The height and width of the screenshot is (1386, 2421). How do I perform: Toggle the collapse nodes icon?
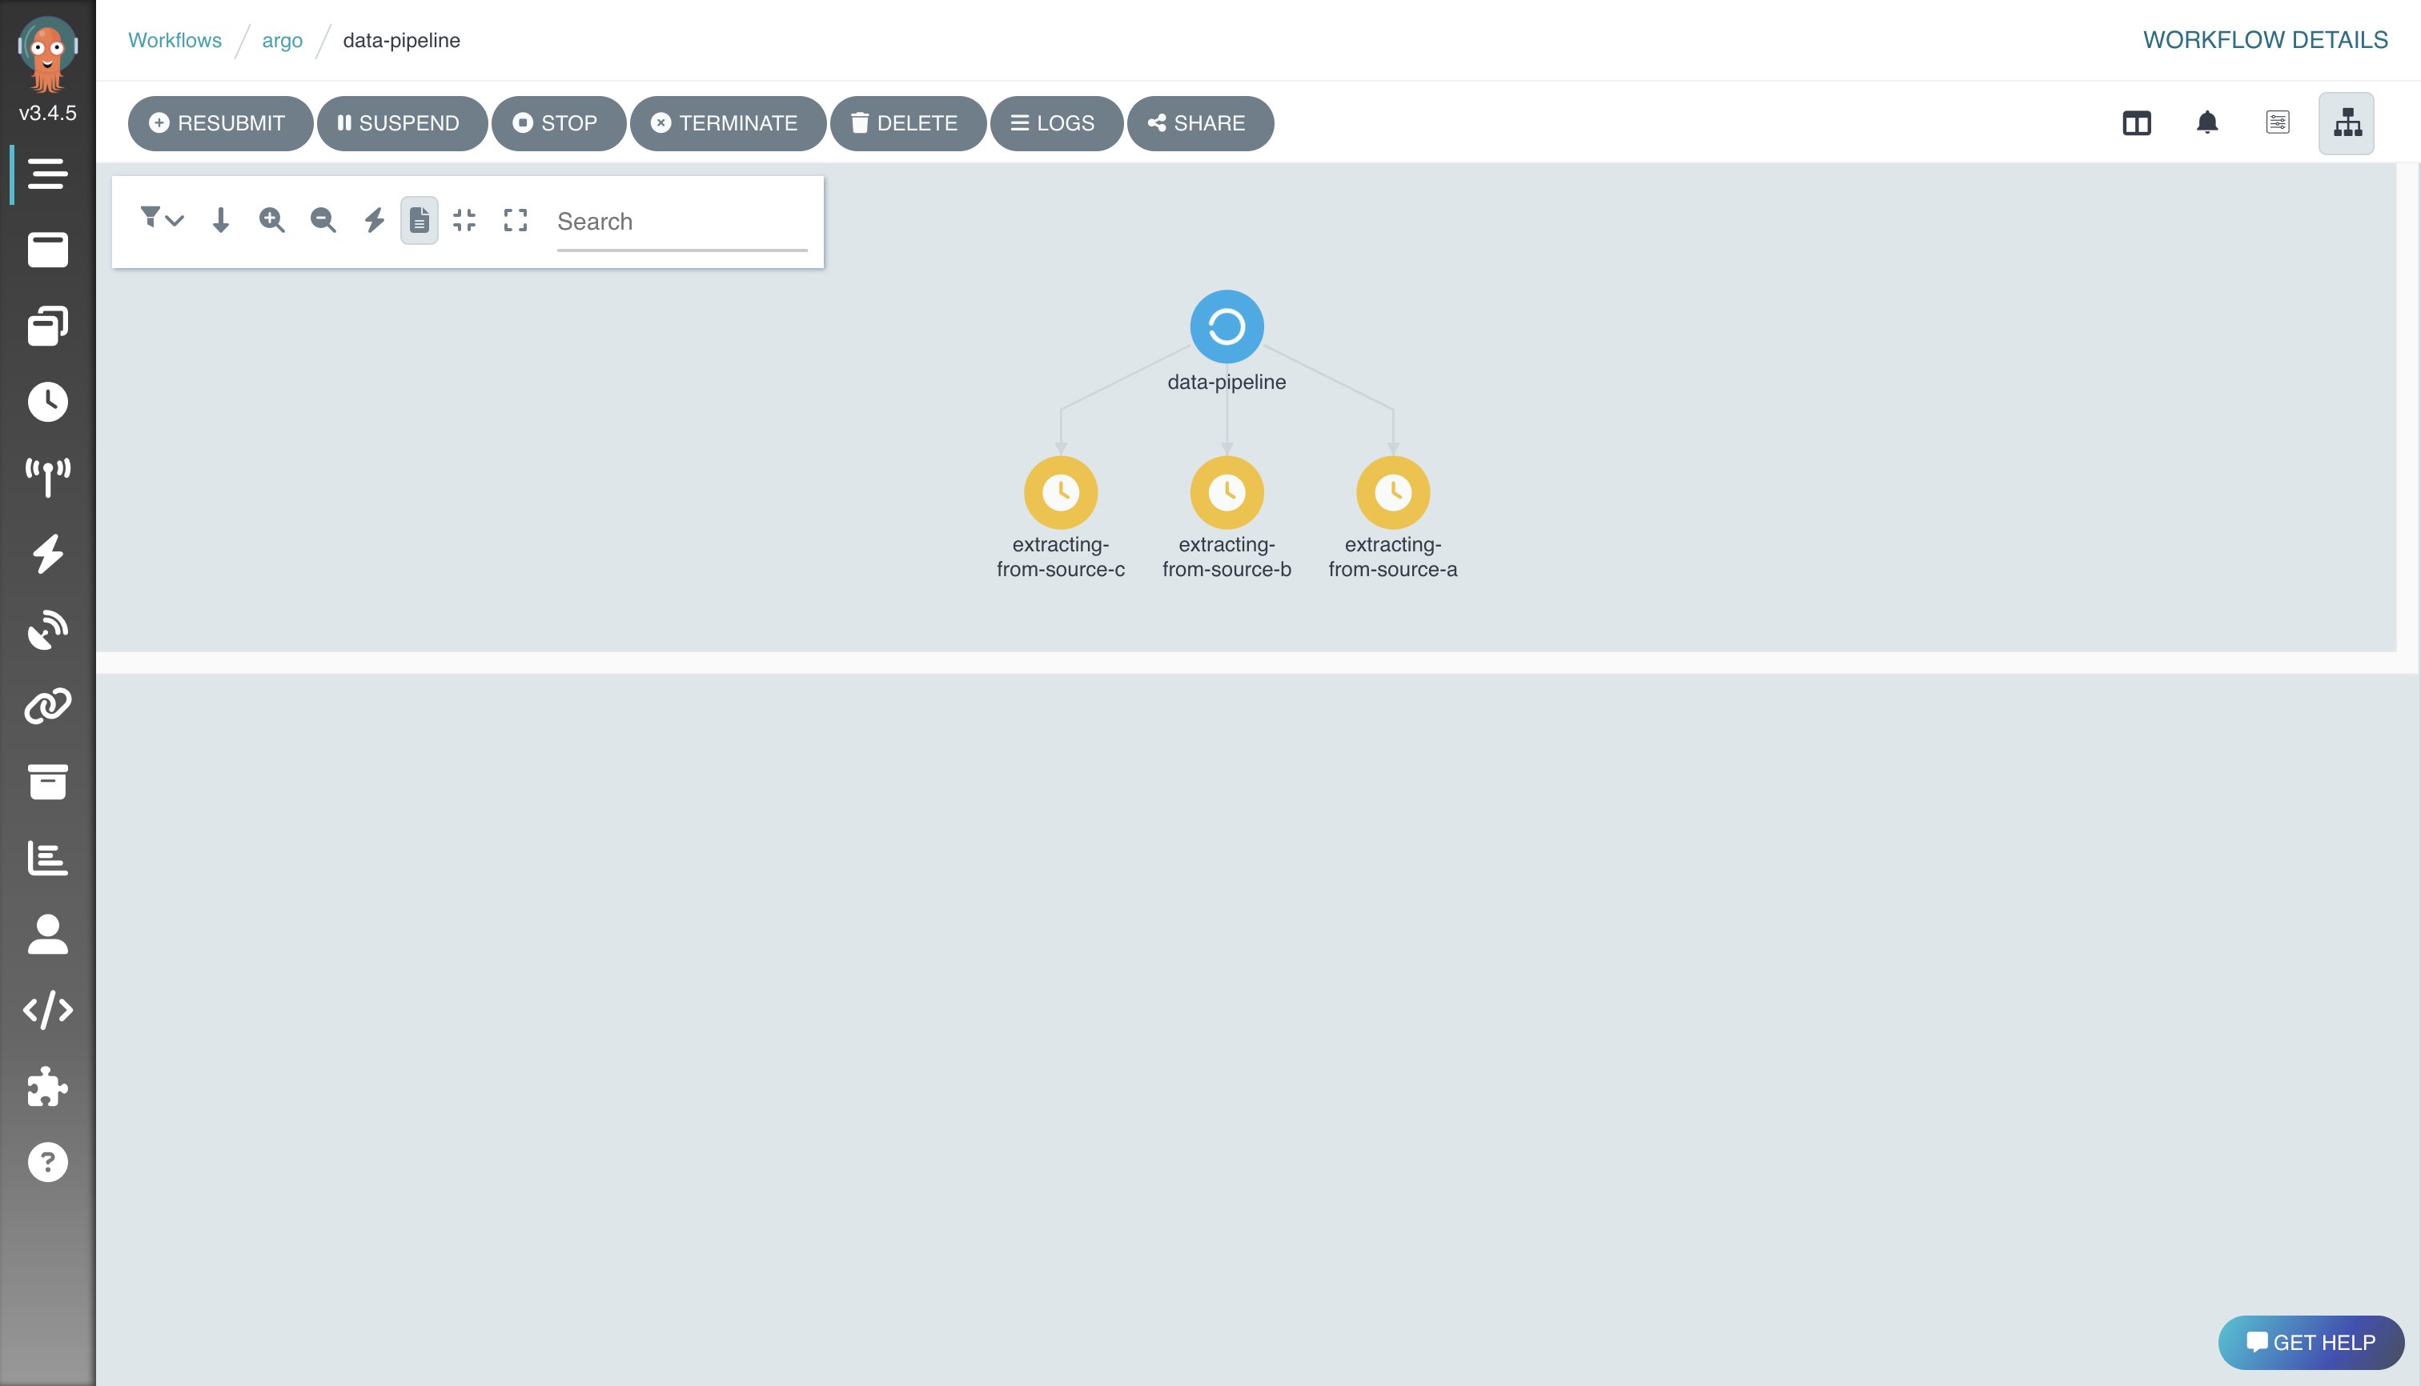[x=464, y=220]
